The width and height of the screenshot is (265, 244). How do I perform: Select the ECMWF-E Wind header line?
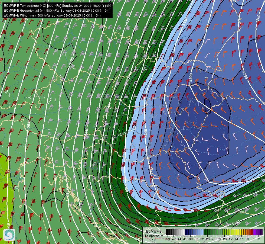[x=52, y=15]
